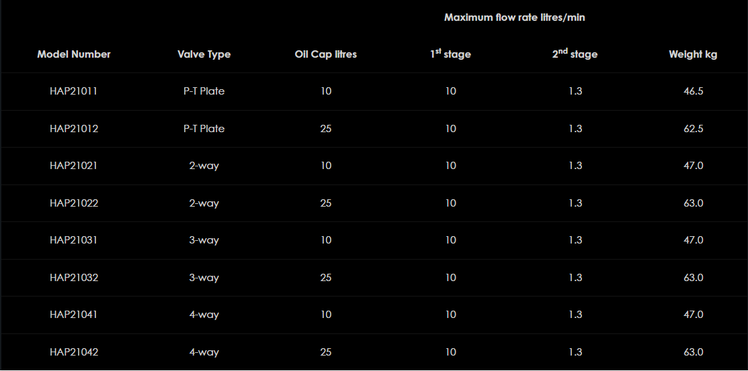Viewport: 748px width, 371px height.
Task: Select the HAP21042 model cell
Action: pos(74,352)
